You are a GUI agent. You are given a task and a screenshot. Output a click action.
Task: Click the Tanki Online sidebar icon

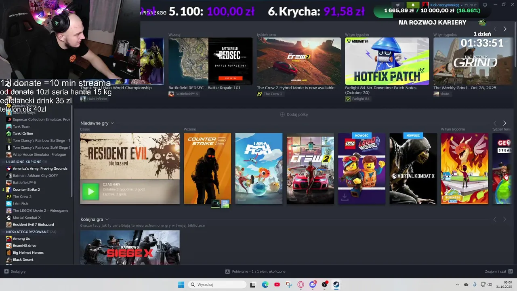(x=9, y=133)
